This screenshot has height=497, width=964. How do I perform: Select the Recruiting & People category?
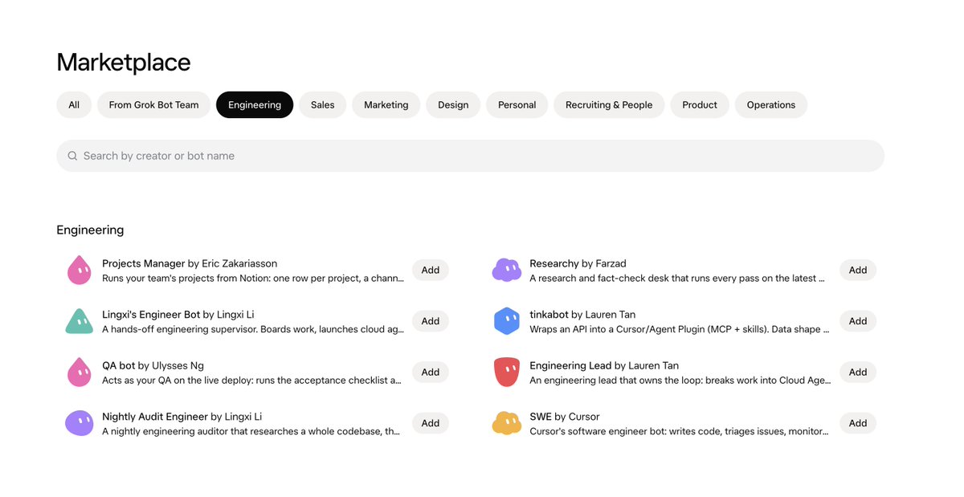[609, 105]
